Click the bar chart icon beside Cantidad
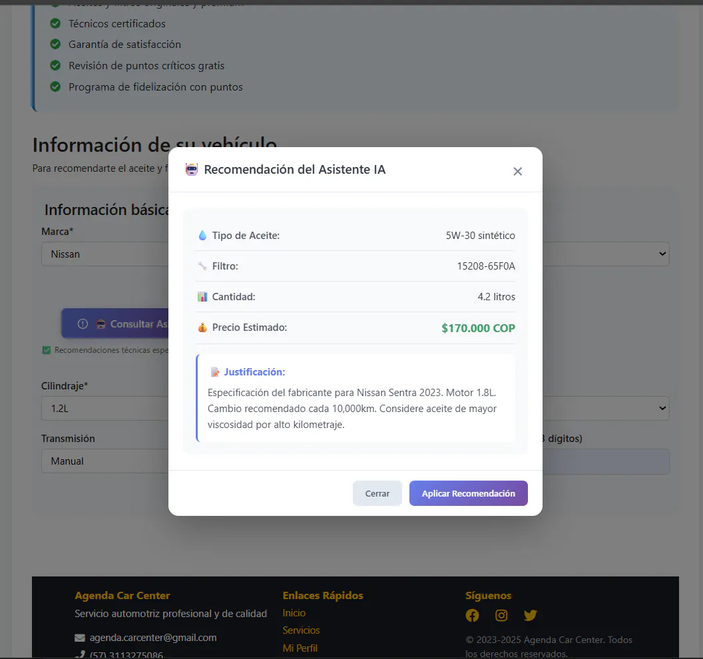 (x=202, y=297)
